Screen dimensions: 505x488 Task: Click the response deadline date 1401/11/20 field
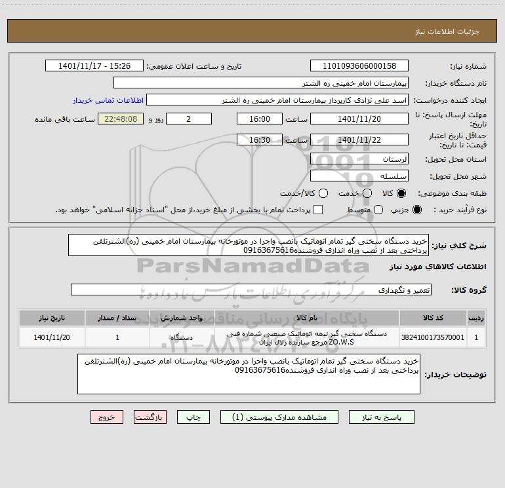point(359,119)
